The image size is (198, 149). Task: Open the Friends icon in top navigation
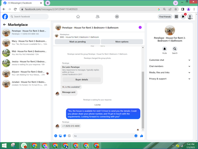[x=97, y=17]
